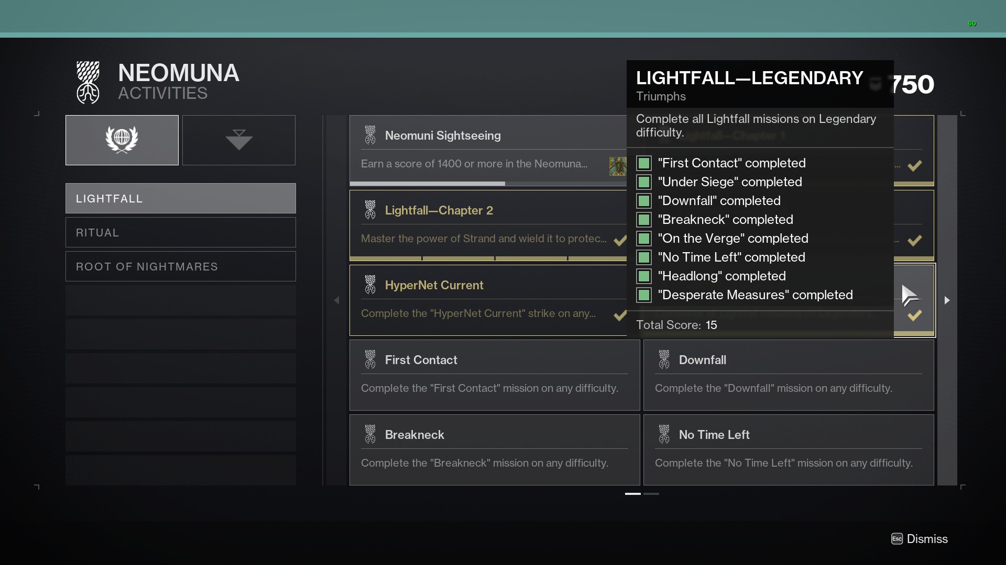Click the "Desperate Measures" completed checkbox
Screen dimensions: 1006x565
[x=644, y=295]
